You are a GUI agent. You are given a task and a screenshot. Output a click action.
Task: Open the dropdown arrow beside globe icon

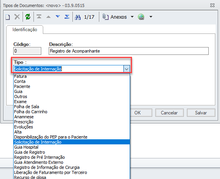click(x=151, y=17)
